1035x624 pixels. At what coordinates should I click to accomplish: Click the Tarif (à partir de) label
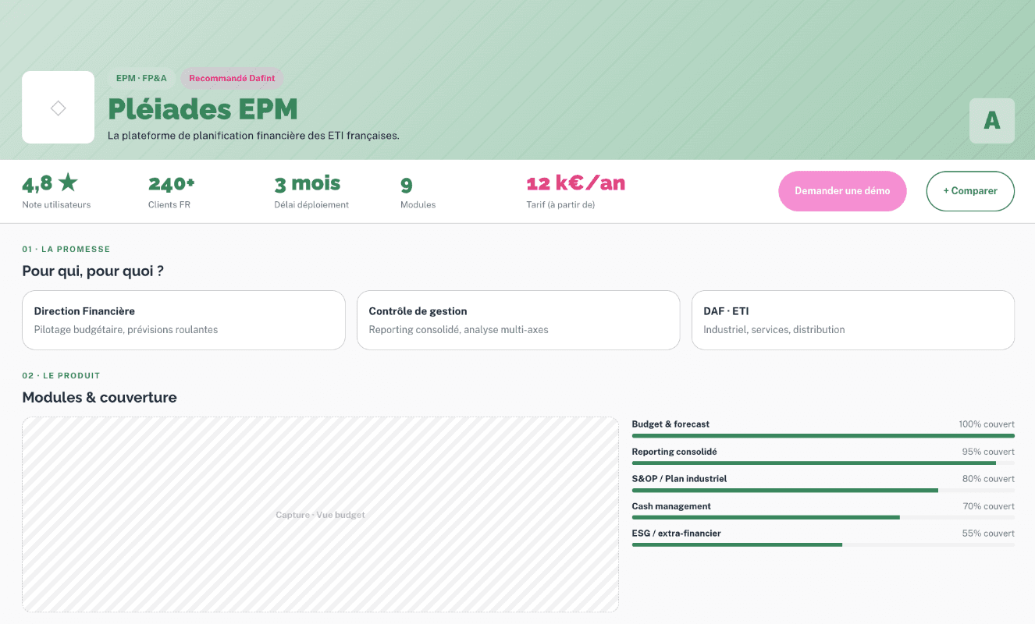[x=561, y=205]
